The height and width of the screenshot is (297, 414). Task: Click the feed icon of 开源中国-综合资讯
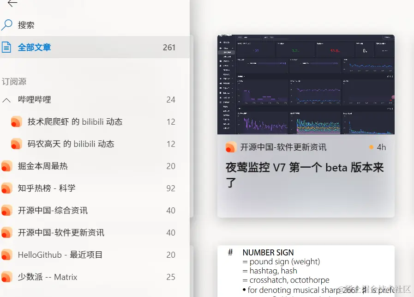coord(6,211)
